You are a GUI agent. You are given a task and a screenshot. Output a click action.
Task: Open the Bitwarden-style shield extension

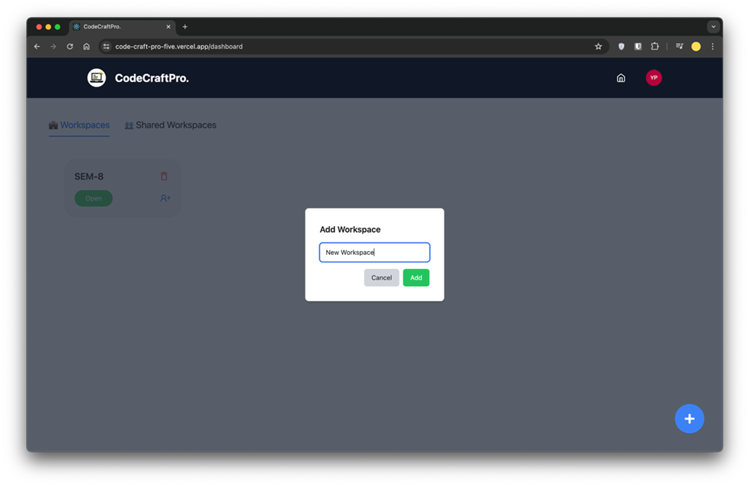(638, 47)
